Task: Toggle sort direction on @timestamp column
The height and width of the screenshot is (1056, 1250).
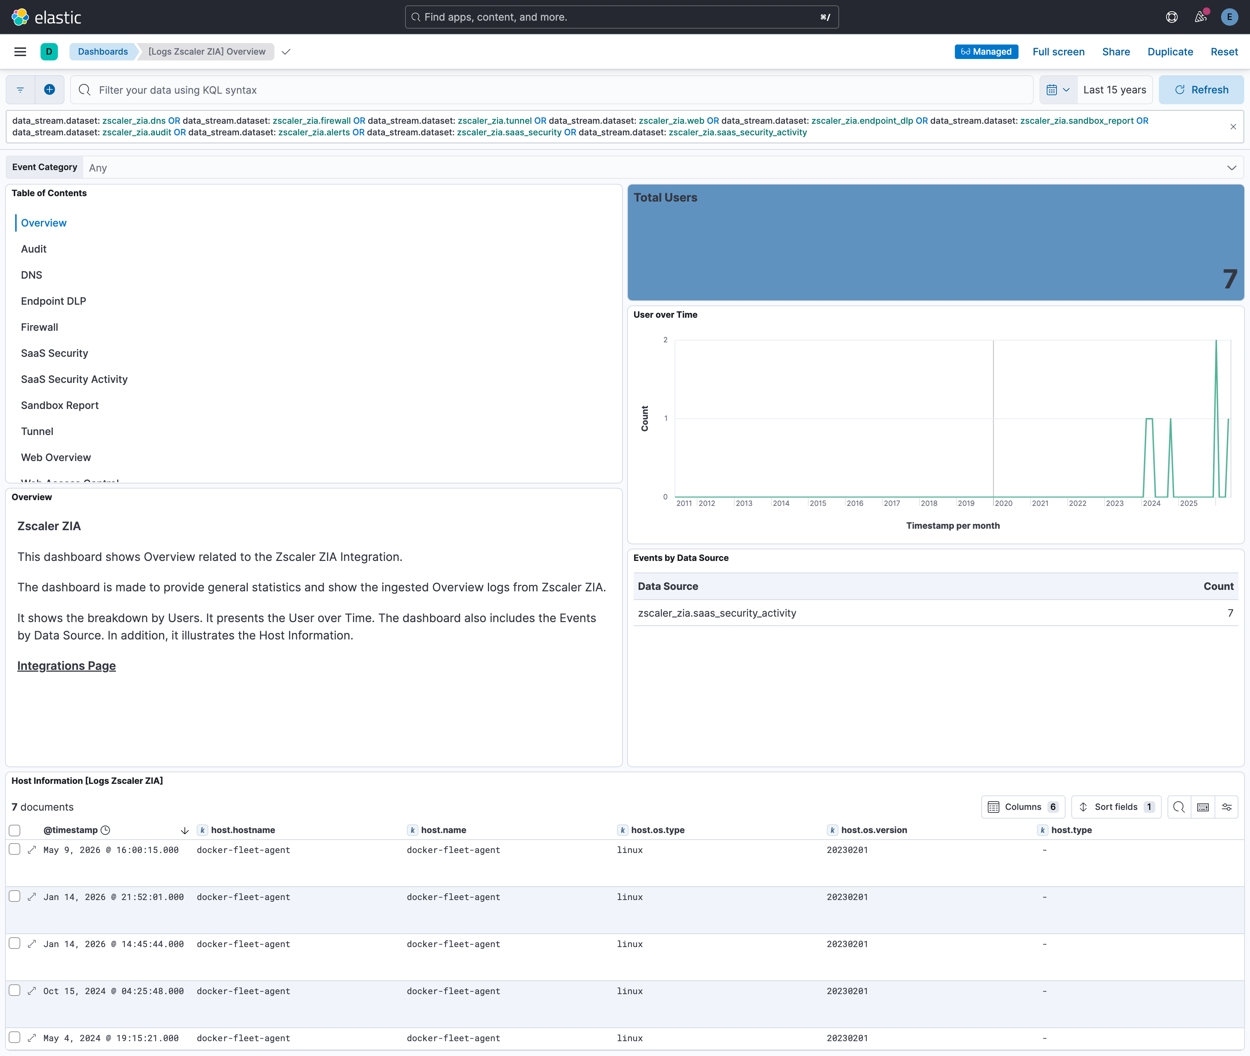Action: click(x=185, y=830)
